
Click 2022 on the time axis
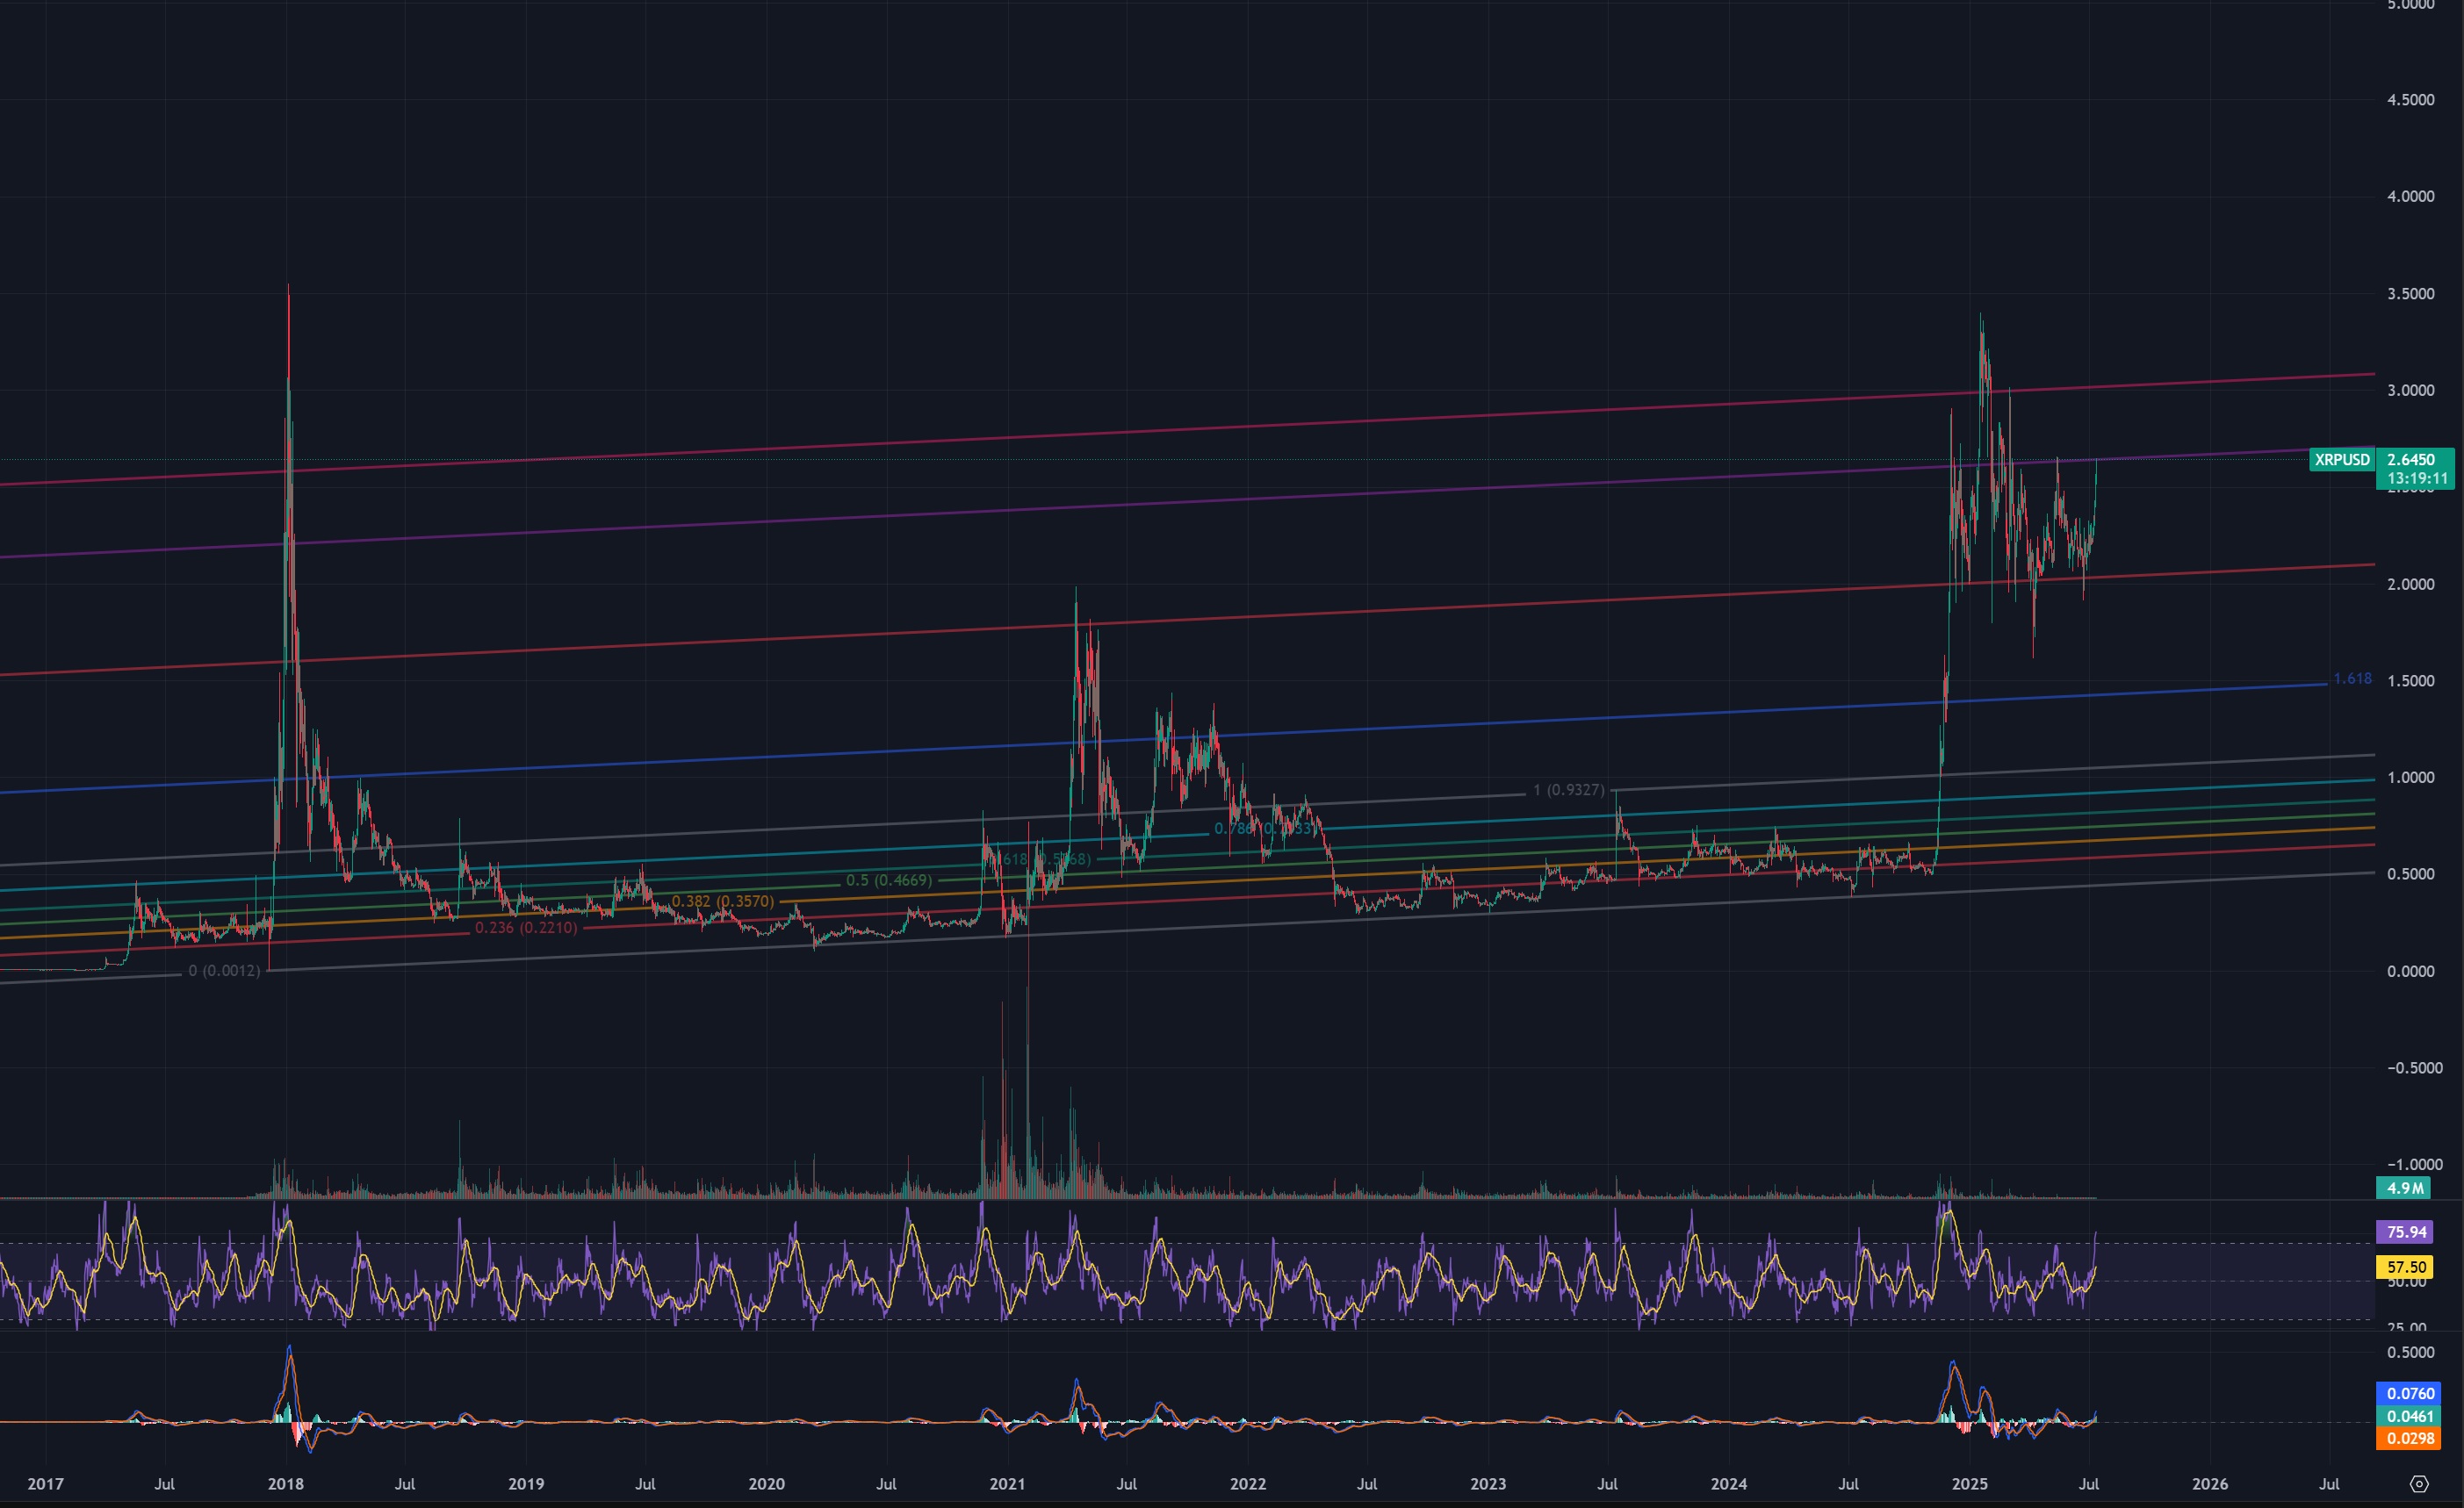tap(1248, 1484)
